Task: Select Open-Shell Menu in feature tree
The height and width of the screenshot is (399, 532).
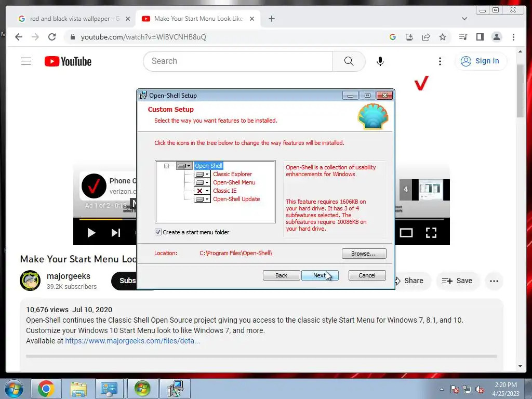Action: [234, 182]
